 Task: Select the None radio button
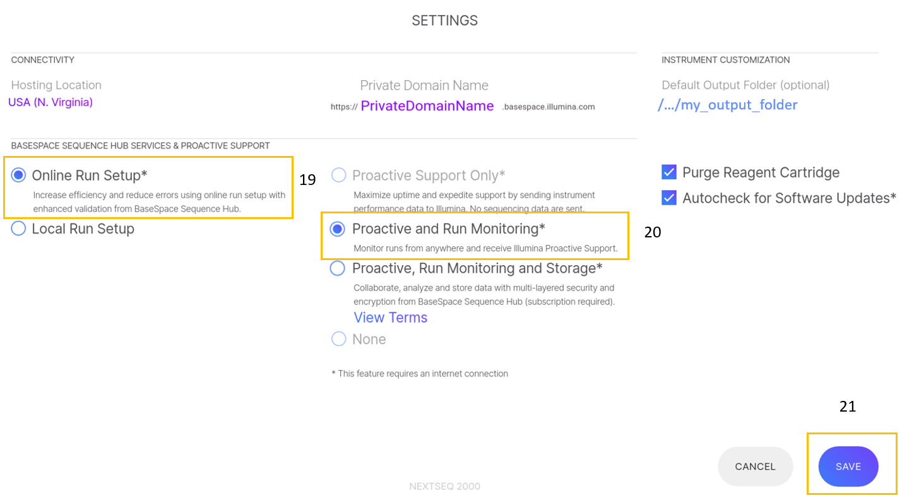339,339
